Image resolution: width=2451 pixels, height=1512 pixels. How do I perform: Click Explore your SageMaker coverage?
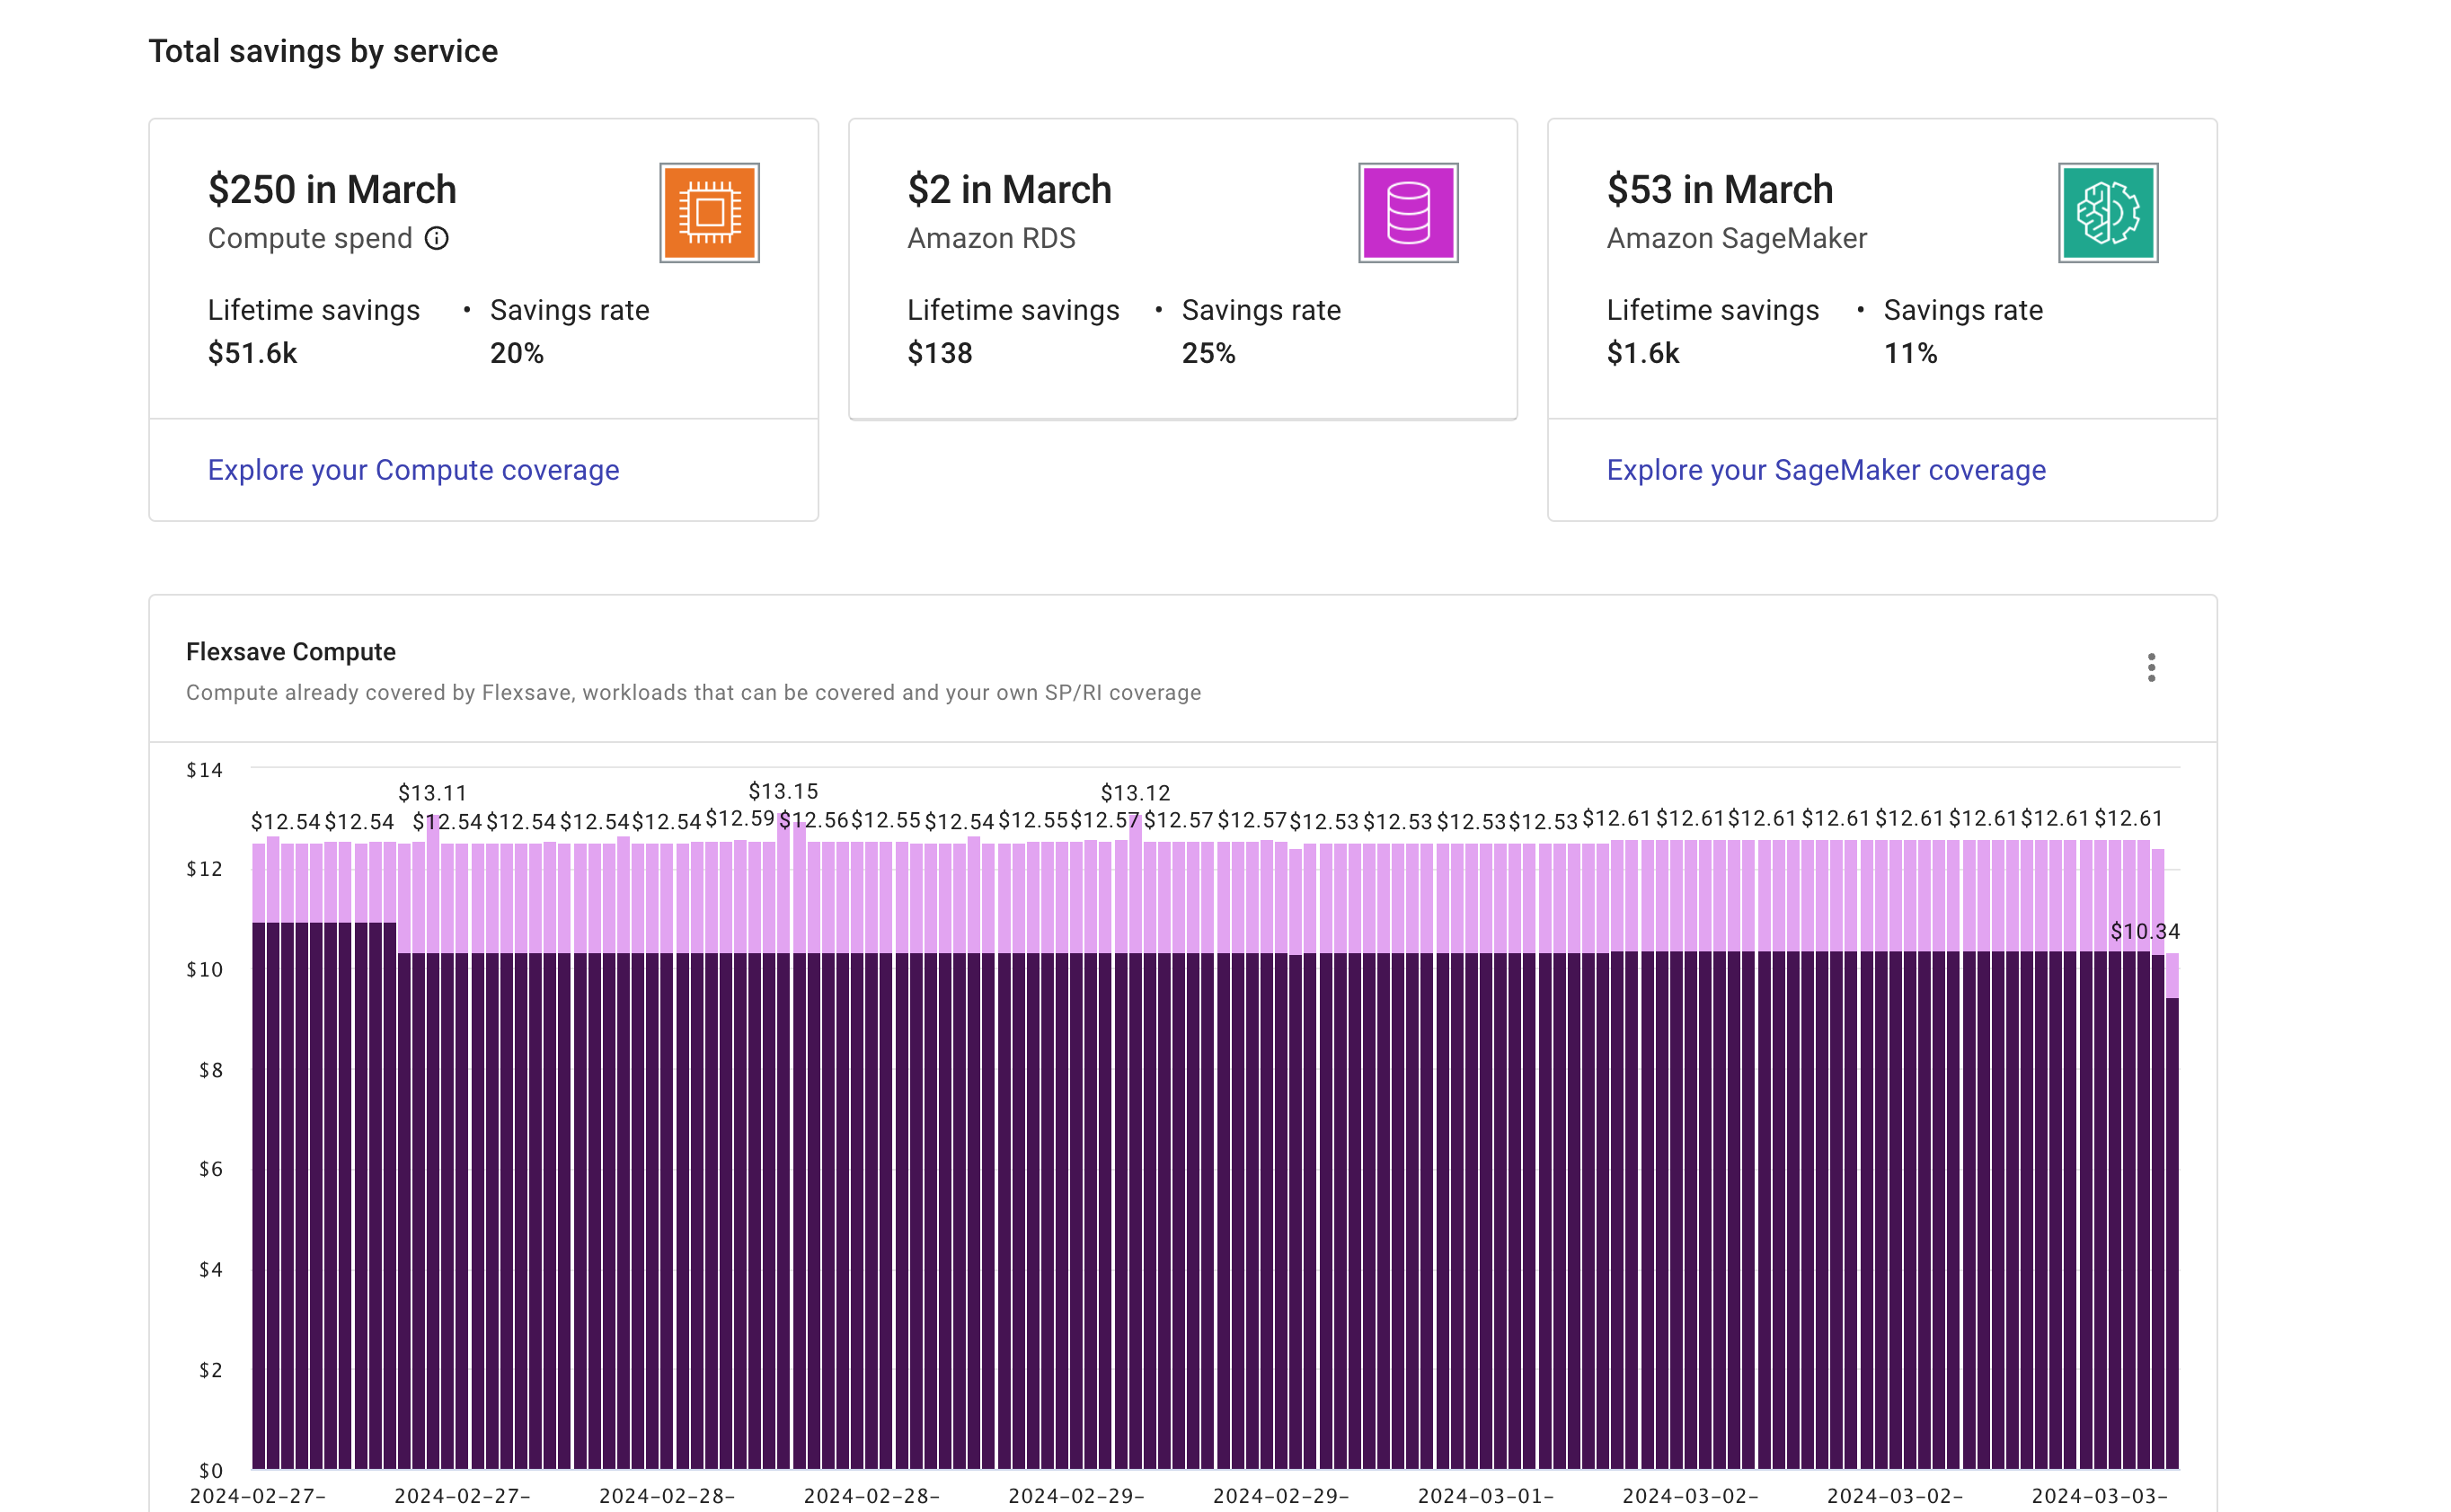[1826, 470]
